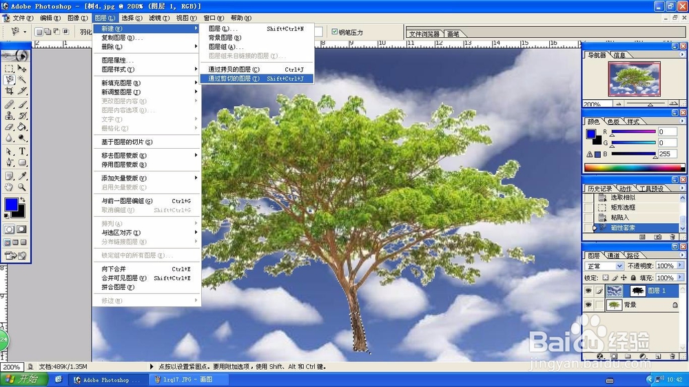The height and width of the screenshot is (387, 689).
Task: Create new snapshot camera icon in History
Action: pyautogui.click(x=658, y=237)
